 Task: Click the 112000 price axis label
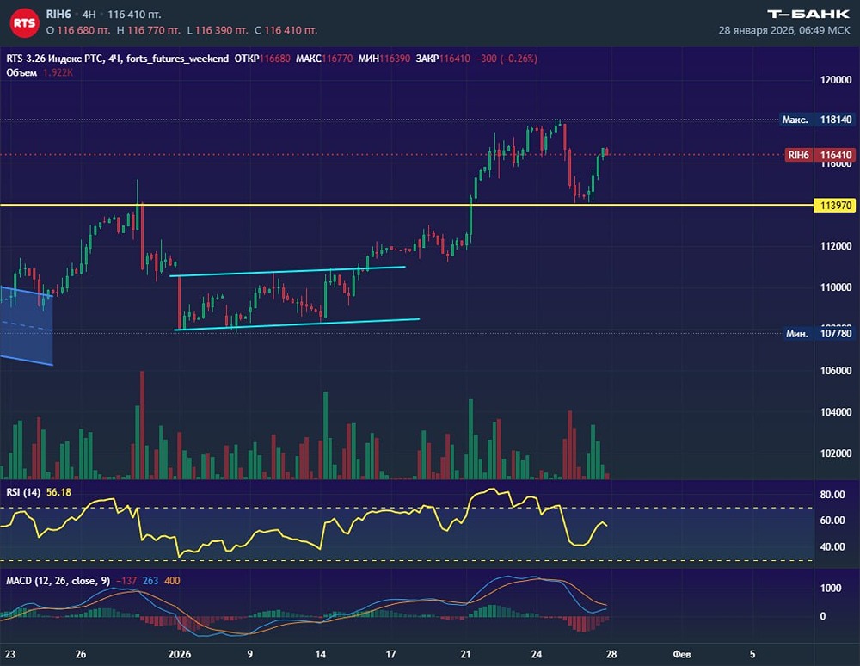coord(836,246)
